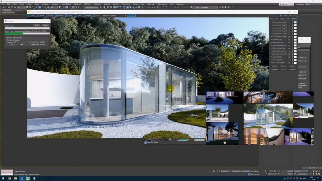
Task: Toggle the SpotLight-Kitchen01 checkbox
Action: point(271,54)
